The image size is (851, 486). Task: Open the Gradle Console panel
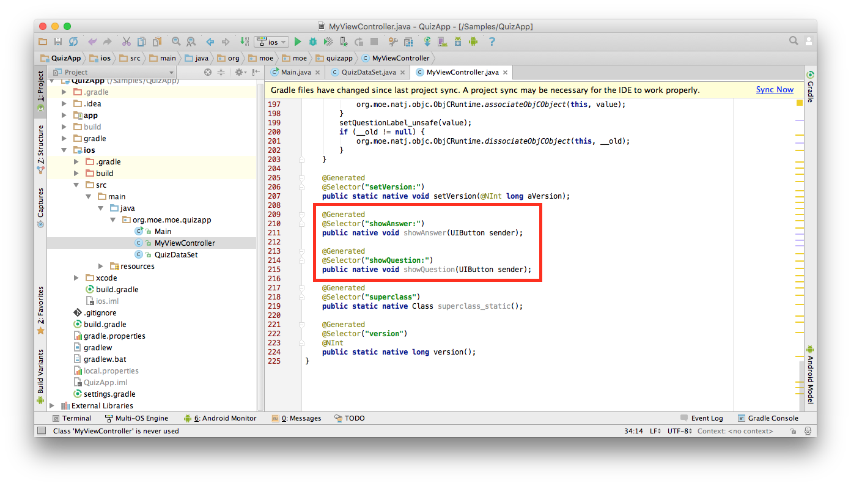coord(768,418)
